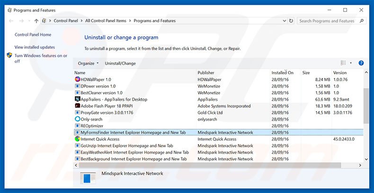
Task: Click the GoUnzip entry icon
Action: [x=77, y=146]
